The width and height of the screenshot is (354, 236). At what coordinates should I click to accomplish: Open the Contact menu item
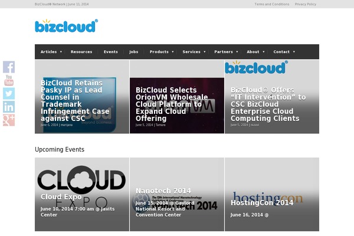281,52
